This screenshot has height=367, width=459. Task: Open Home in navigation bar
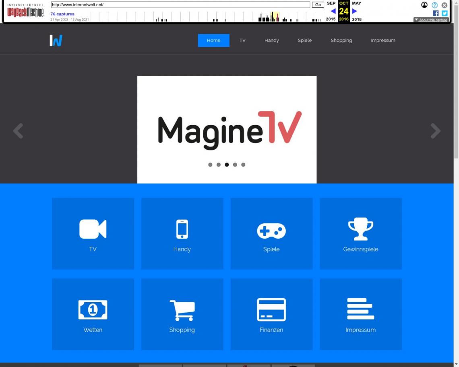(x=214, y=40)
